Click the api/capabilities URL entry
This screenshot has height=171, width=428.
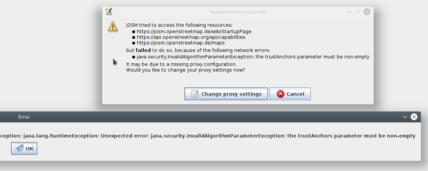click(x=191, y=37)
